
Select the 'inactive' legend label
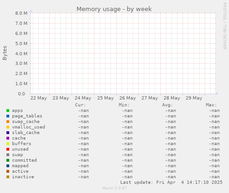coord(23,177)
